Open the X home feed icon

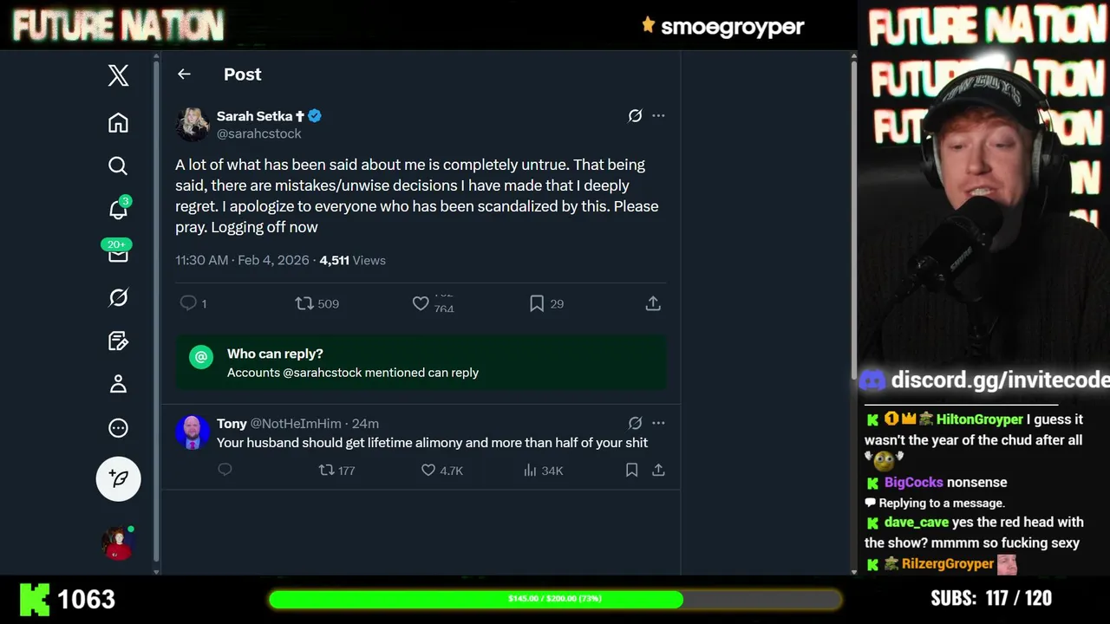118,123
